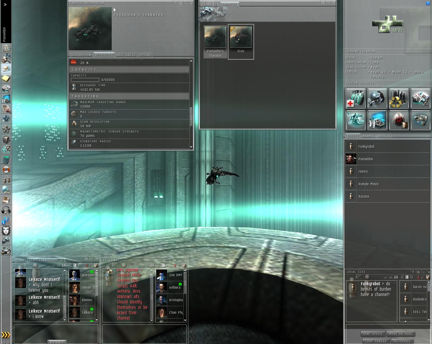Click the lifebuoy help icon
The width and height of the screenshot is (432, 344).
tap(6, 170)
